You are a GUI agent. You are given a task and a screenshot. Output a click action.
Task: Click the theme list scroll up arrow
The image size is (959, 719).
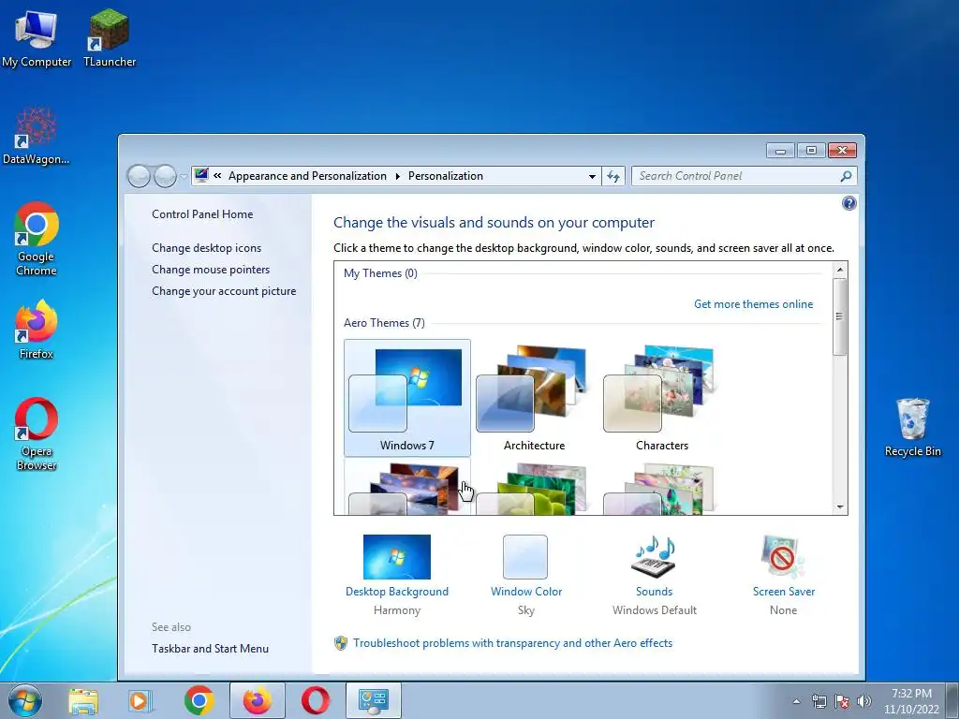coord(840,270)
